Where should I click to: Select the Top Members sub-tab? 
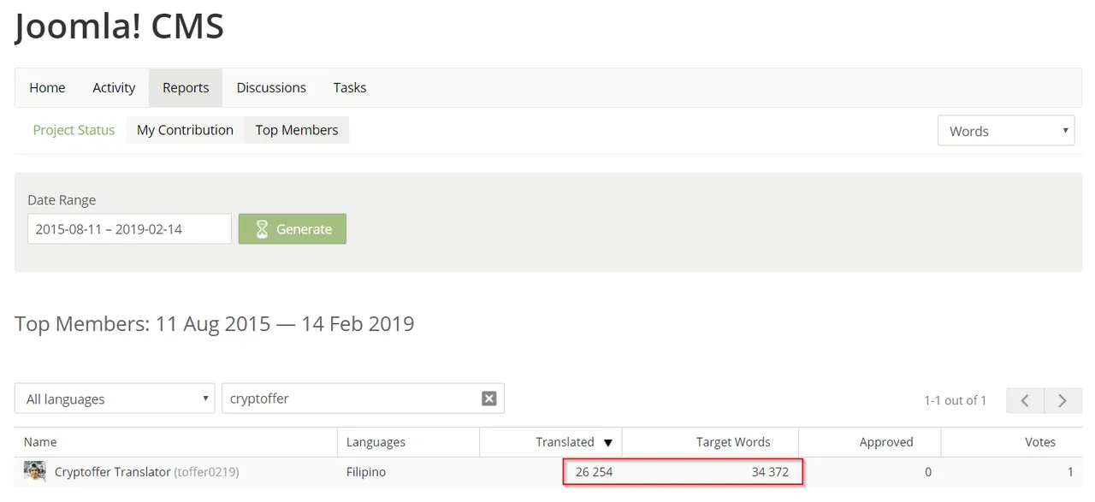tap(297, 130)
